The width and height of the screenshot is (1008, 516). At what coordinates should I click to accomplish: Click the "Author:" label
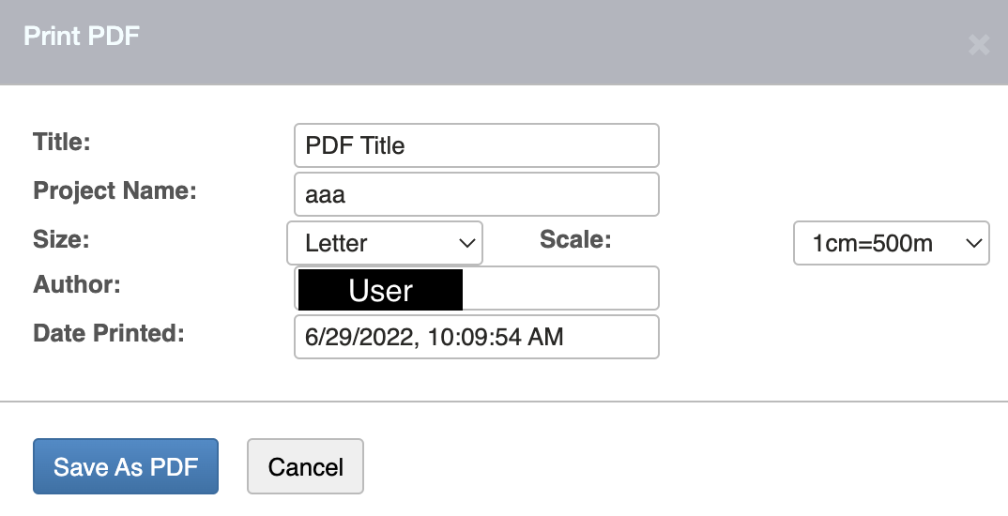(x=77, y=283)
